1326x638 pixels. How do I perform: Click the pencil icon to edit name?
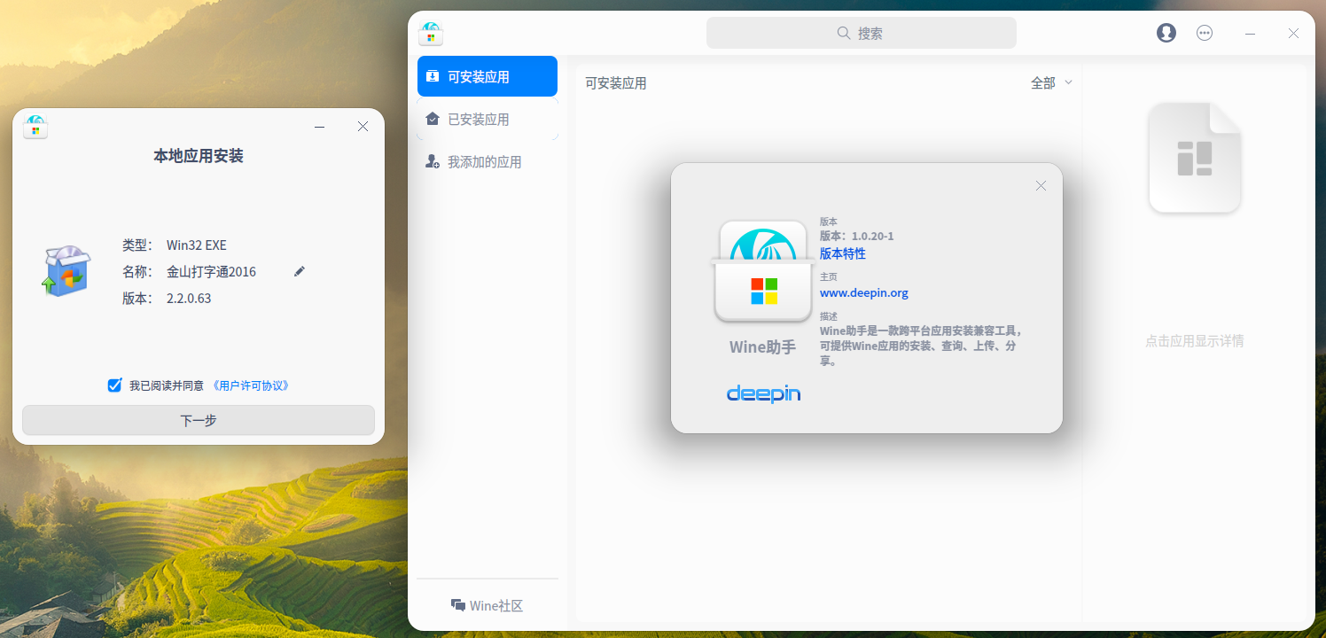pyautogui.click(x=300, y=271)
